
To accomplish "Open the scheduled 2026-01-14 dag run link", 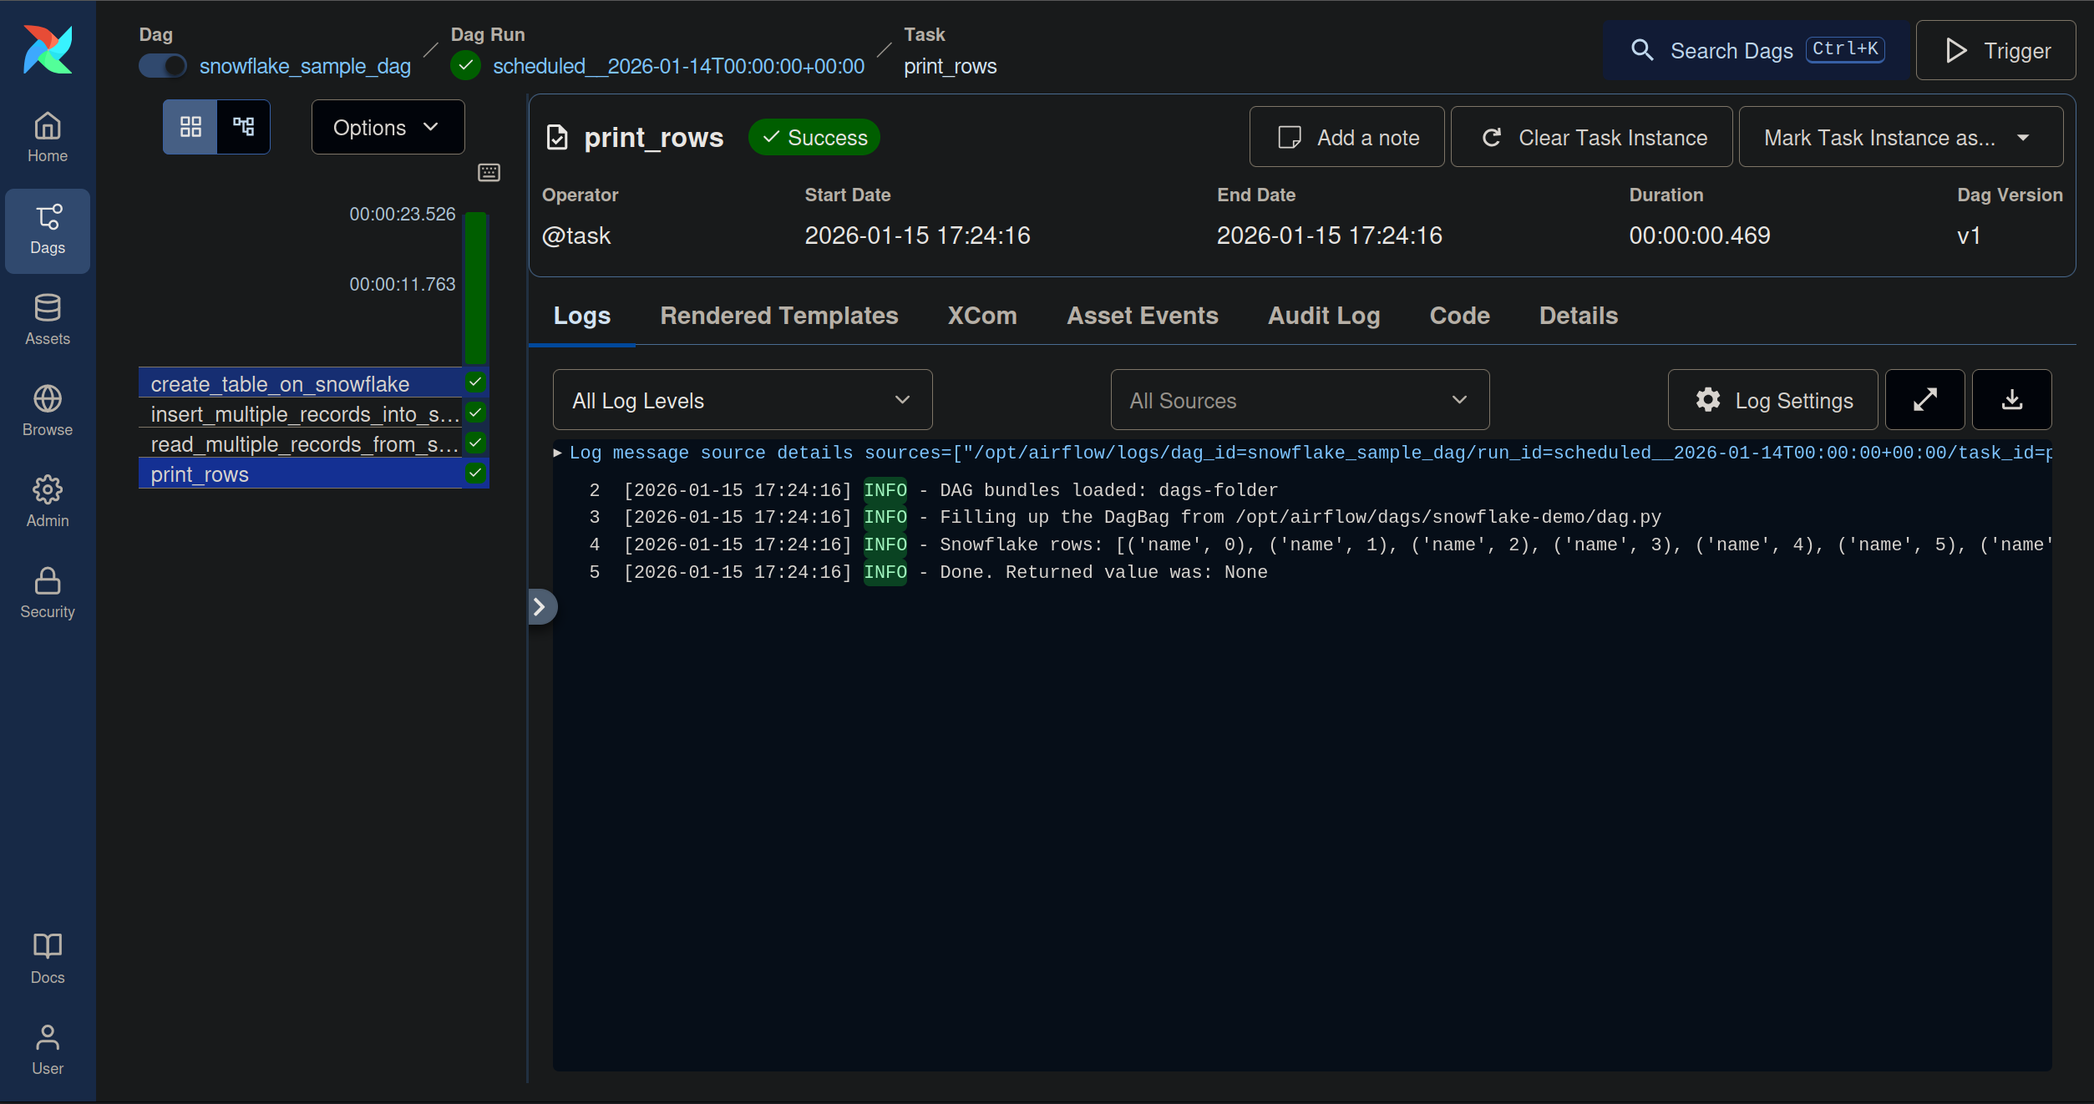I will (x=678, y=67).
